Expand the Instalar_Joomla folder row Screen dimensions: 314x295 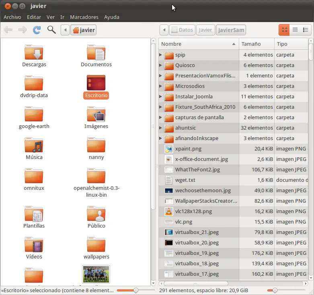[x=161, y=97]
